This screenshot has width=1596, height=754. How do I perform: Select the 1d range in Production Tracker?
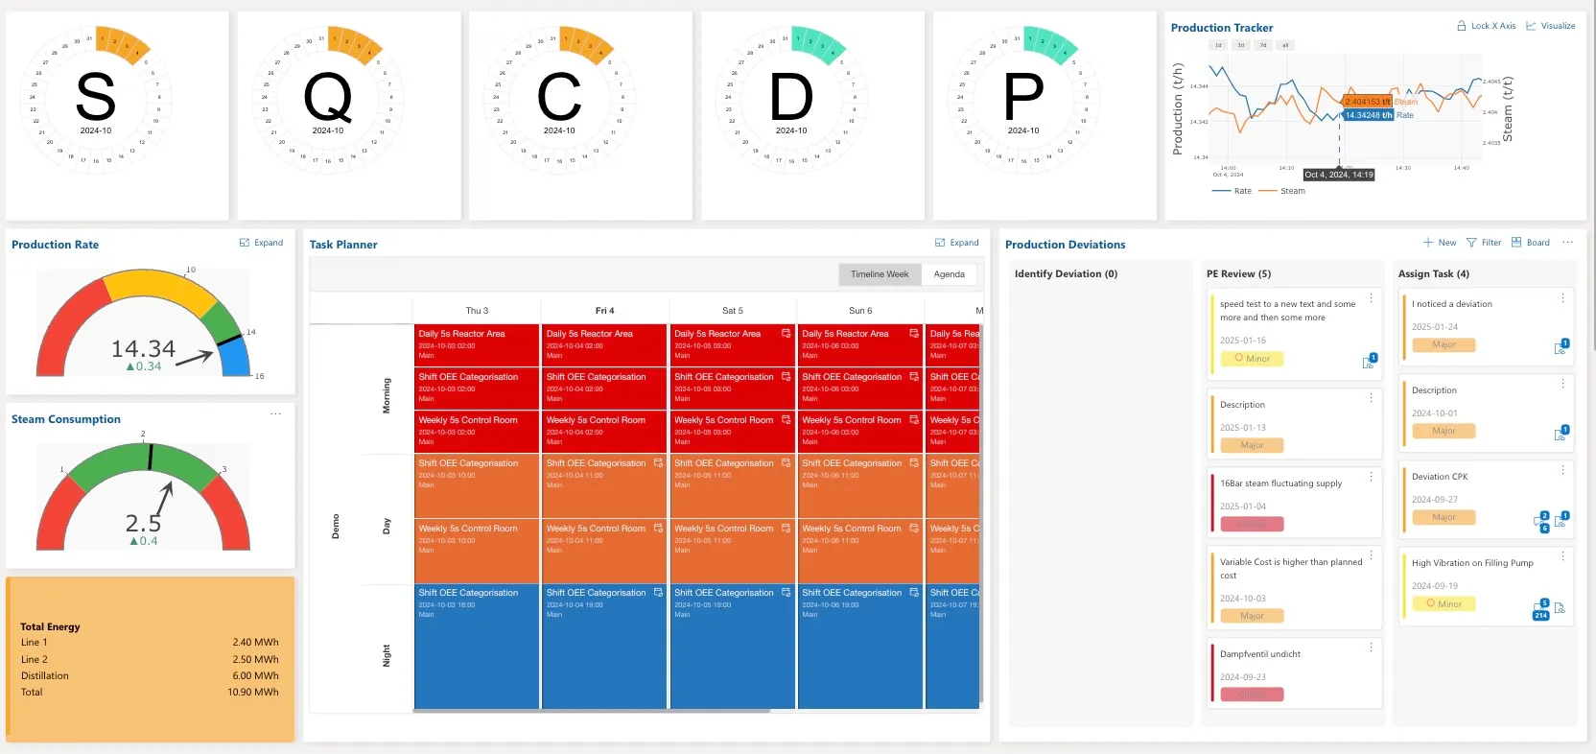pyautogui.click(x=1218, y=45)
